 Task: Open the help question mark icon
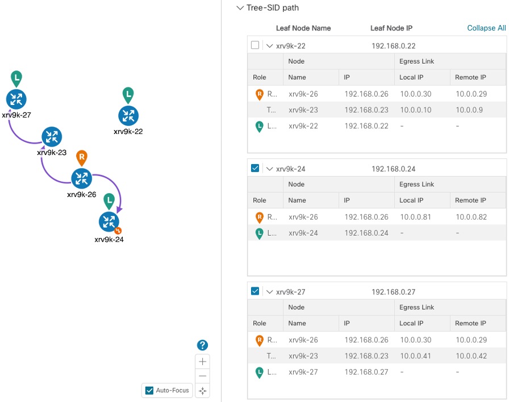(x=202, y=345)
